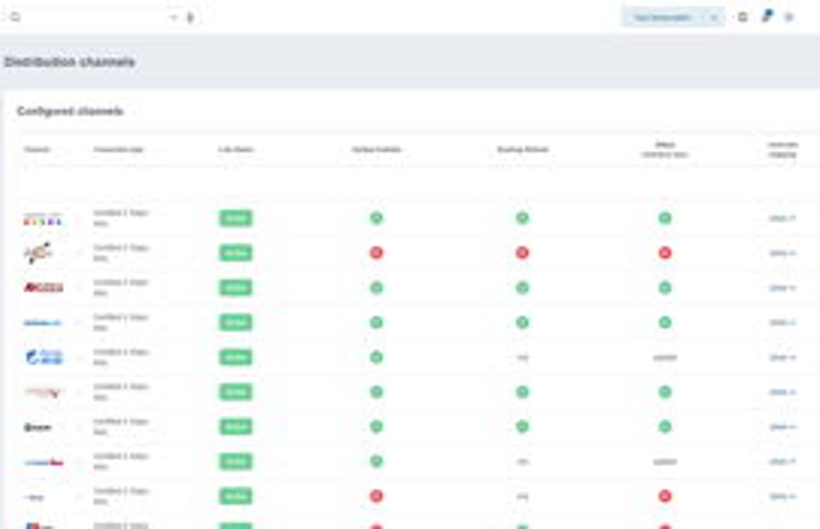Open the blue link at the ninth row's end
The height and width of the screenshot is (529, 820).
pyautogui.click(x=782, y=497)
